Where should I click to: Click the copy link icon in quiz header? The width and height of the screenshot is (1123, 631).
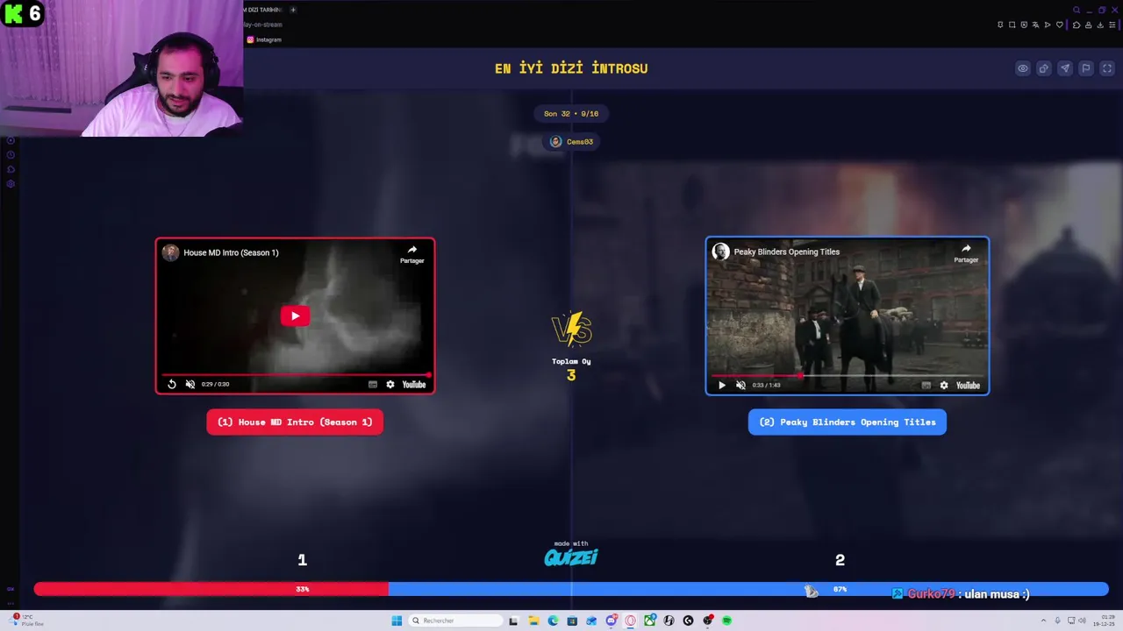[1044, 68]
